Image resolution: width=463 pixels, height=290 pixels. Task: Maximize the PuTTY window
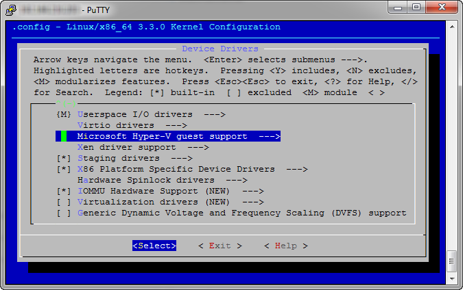pyautogui.click(x=416, y=7)
